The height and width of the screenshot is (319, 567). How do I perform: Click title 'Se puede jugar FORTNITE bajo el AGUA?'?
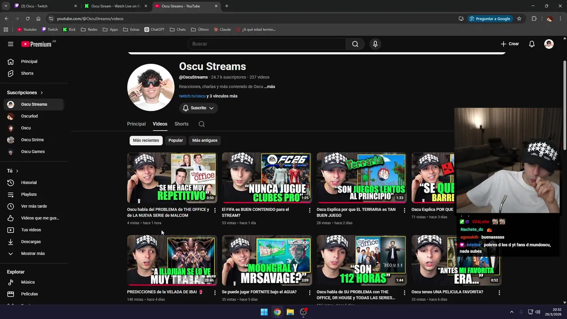(259, 292)
